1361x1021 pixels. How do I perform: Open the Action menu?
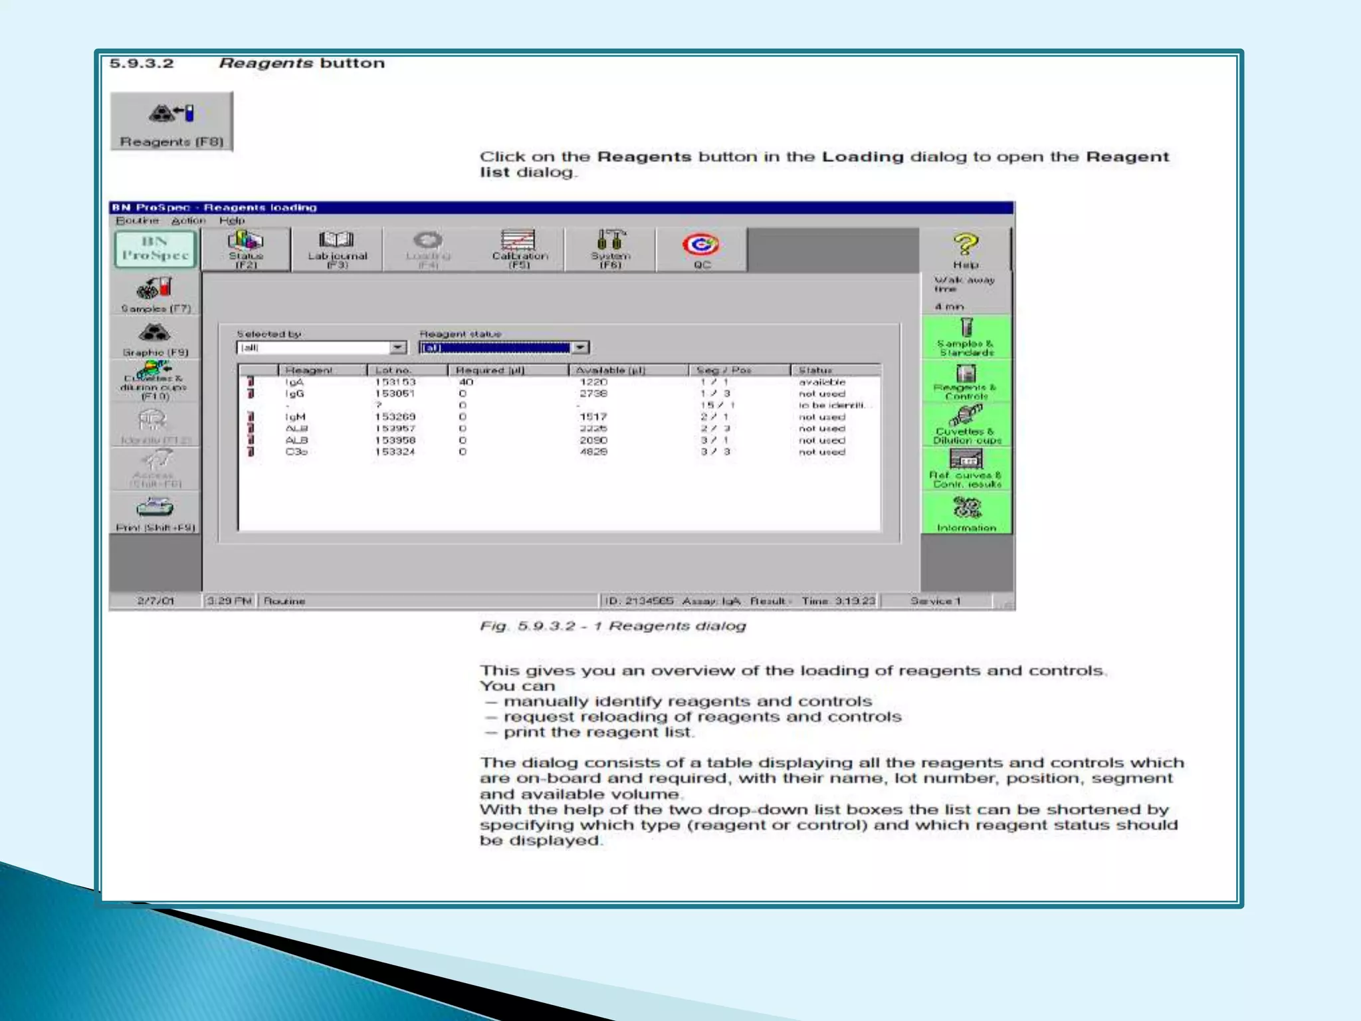point(188,220)
